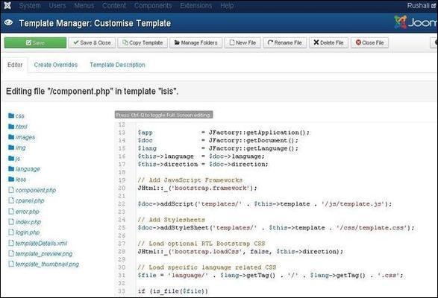Open the templateDetails.xml file link
The width and height of the screenshot is (438, 298).
[41, 244]
